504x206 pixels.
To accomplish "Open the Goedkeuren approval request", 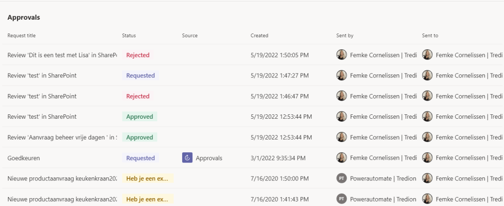I will [24, 158].
